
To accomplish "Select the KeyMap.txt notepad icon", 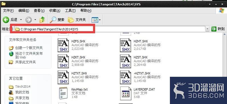I will pyautogui.click(x=63, y=93).
